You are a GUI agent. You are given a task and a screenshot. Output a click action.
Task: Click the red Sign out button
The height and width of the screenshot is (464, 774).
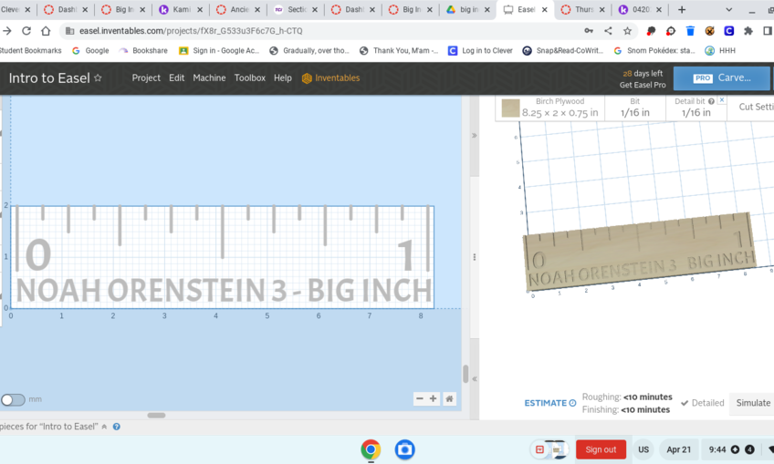point(601,449)
